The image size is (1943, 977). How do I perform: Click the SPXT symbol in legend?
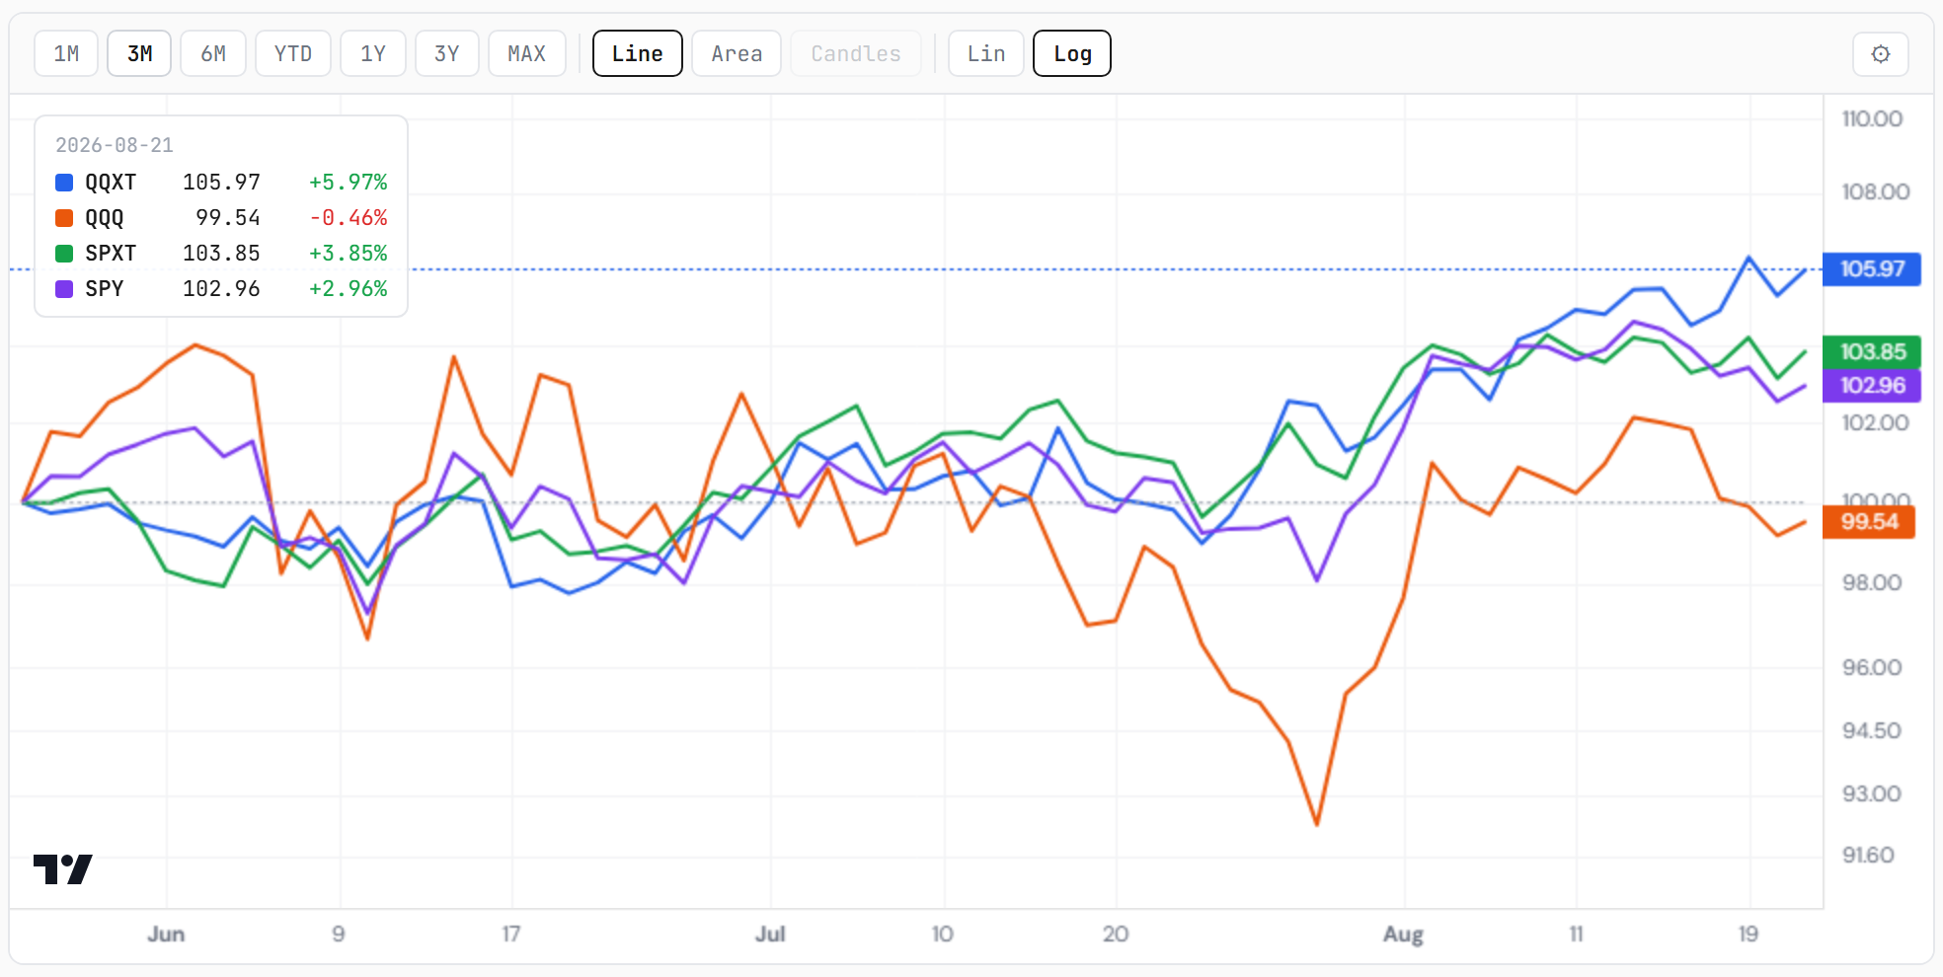tap(111, 254)
